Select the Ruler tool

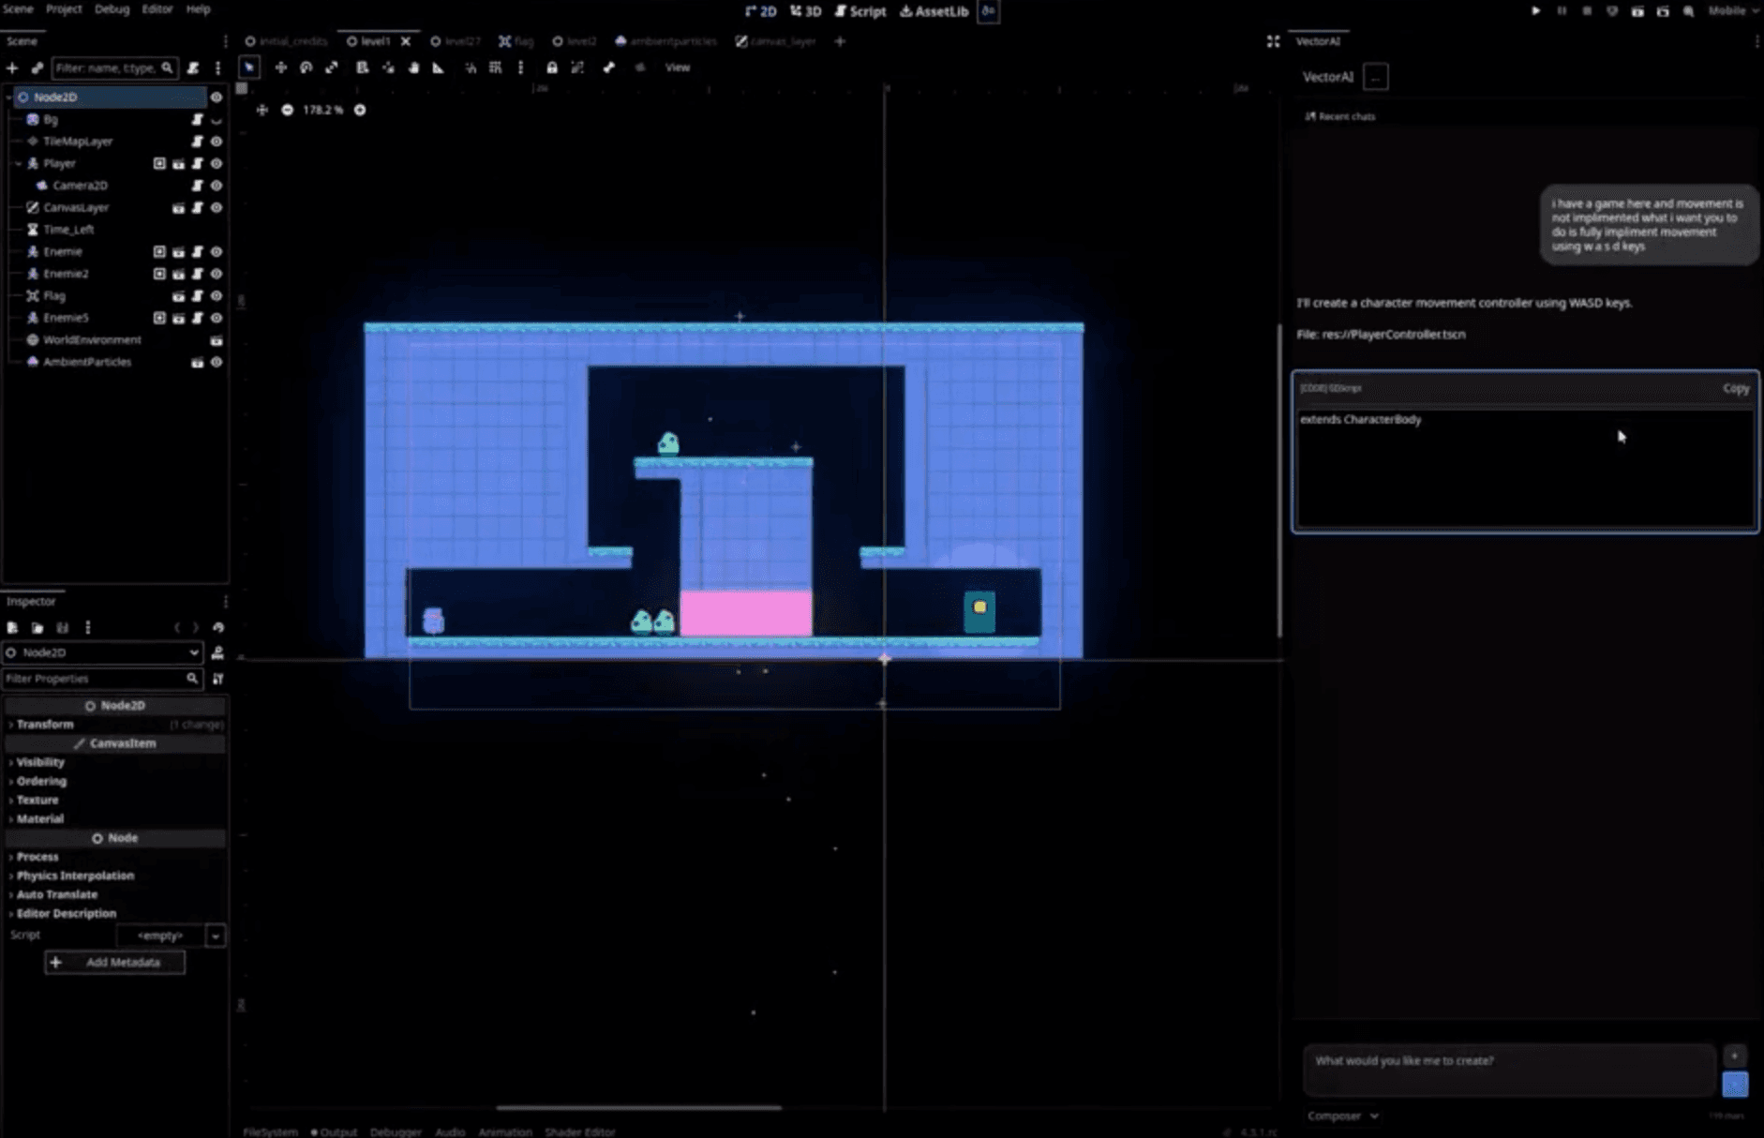click(441, 67)
